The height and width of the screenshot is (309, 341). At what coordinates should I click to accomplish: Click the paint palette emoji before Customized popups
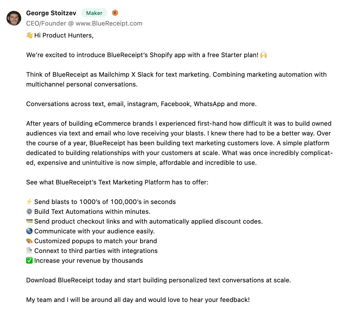point(29,241)
